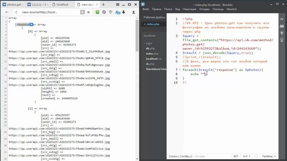Viewport: 287px width, 161px height.
Task: Click the [pid] => 456239396 row
Action: 55,38
